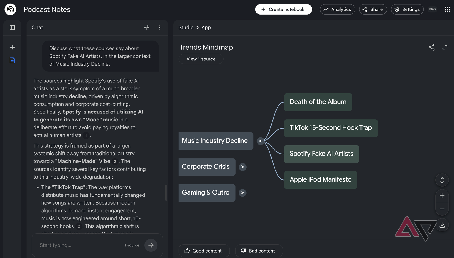Expand the Corporate Crisis node
This screenshot has width=454, height=258.
point(242,167)
